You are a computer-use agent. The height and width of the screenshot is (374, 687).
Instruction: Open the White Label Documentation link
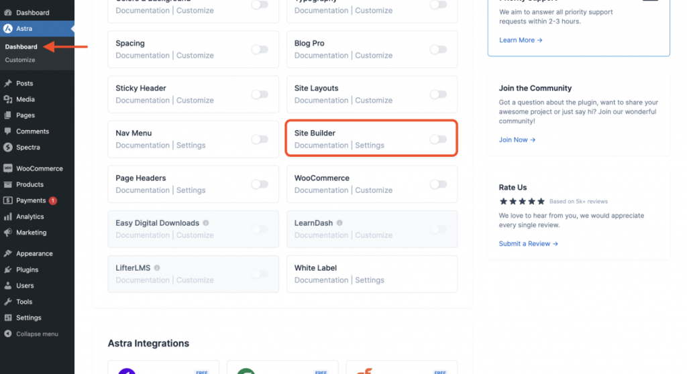coord(321,280)
